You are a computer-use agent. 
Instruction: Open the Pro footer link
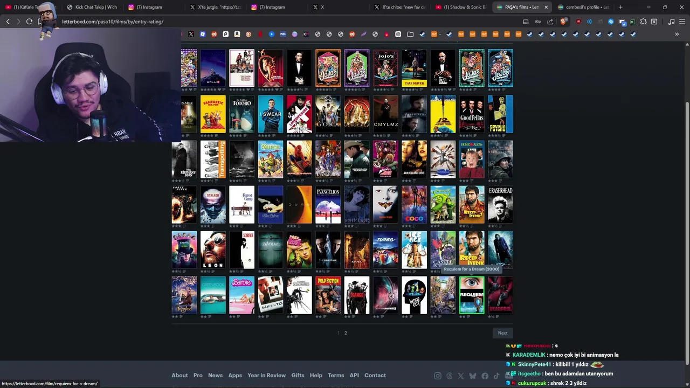coord(198,376)
